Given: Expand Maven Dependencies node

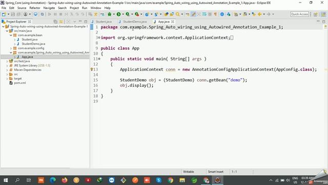Looking at the screenshot, I should point(7,70).
